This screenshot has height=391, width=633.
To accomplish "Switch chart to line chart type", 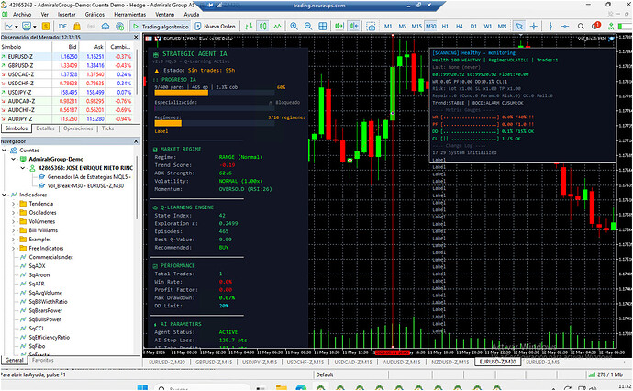I will tap(277, 27).
